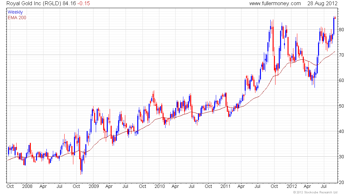Click the chart date 28 Aug 2012
The height and width of the screenshot is (195, 357).
tap(322, 4)
